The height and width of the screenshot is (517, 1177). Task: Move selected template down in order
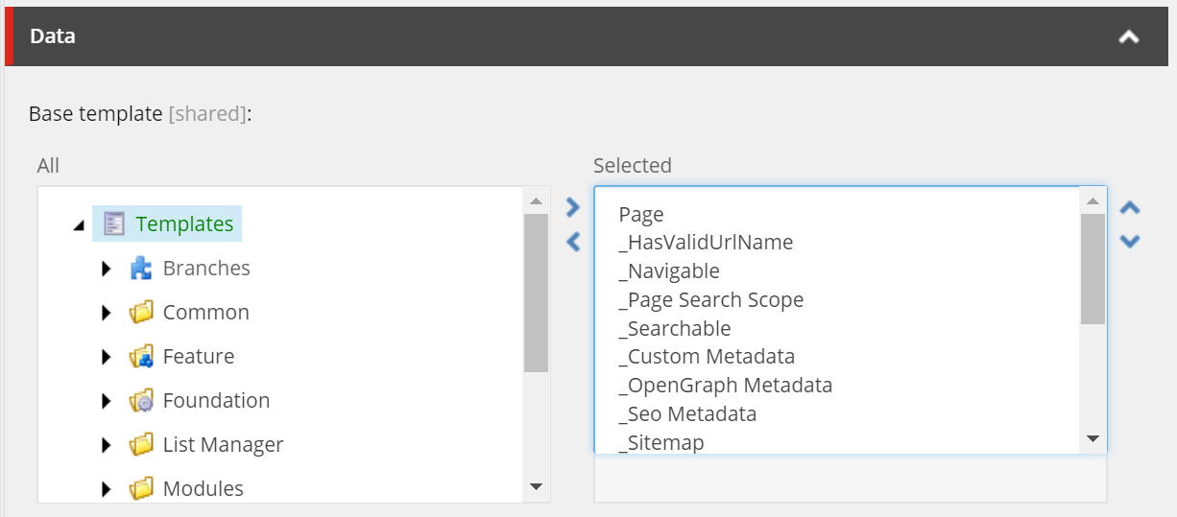(1130, 242)
